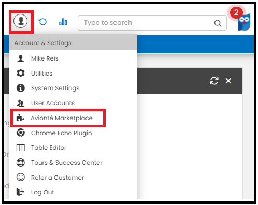Open Chrome Echo Plugin menu item
This screenshot has height=205, width=258.
(73, 133)
